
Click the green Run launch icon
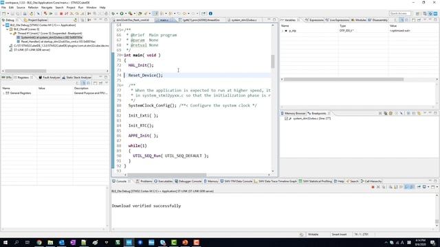pyautogui.click(x=122, y=14)
